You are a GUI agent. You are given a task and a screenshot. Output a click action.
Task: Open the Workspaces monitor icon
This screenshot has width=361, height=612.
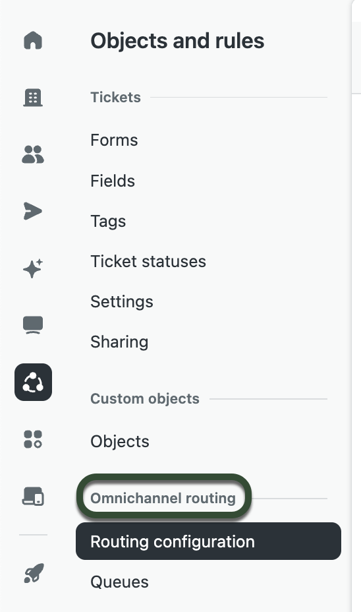(33, 325)
